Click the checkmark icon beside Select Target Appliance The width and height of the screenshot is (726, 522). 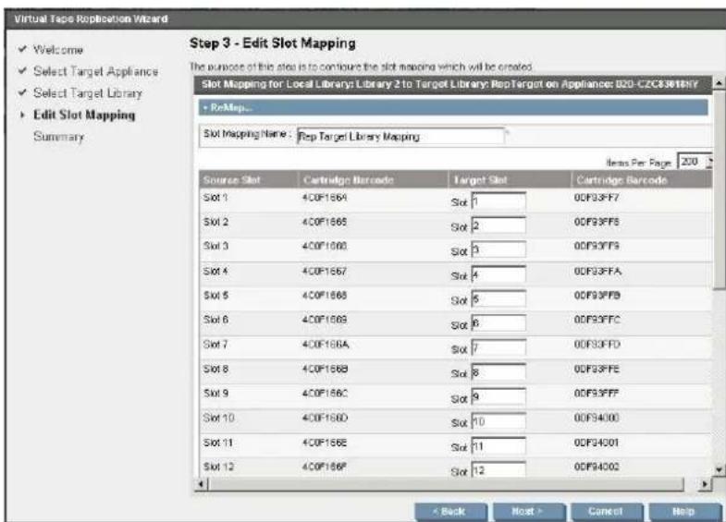pos(22,70)
